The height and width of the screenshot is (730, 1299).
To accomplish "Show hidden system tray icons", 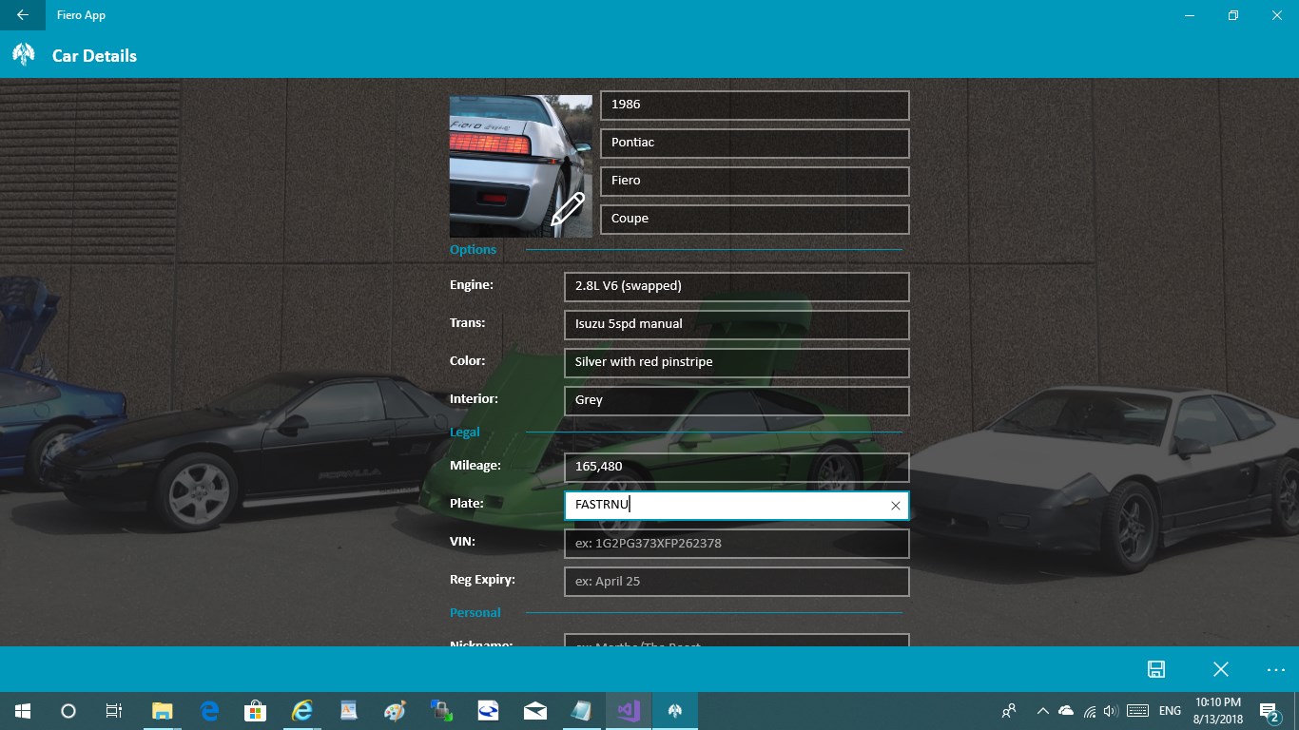I will pyautogui.click(x=1043, y=711).
